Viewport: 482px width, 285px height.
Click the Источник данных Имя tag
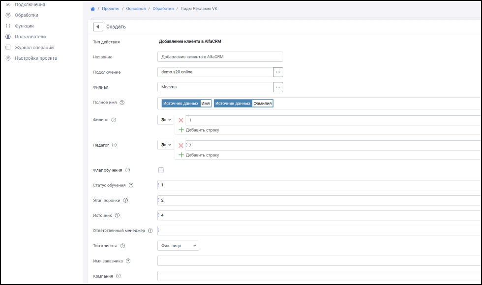tap(186, 104)
